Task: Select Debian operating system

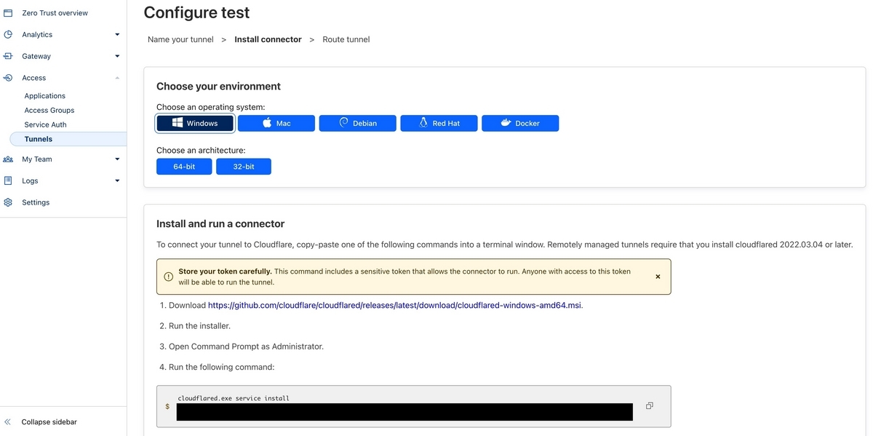Action: [358, 123]
